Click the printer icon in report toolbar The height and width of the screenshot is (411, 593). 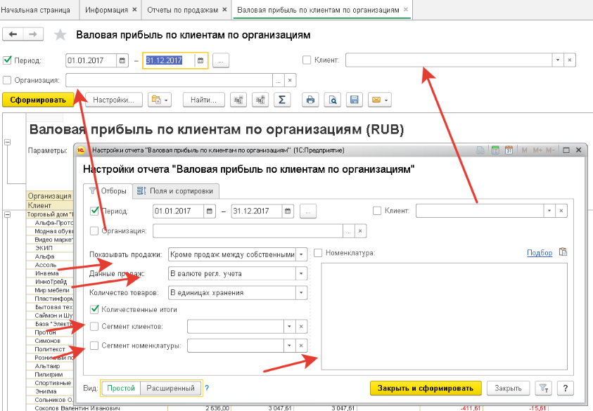pyautogui.click(x=310, y=100)
